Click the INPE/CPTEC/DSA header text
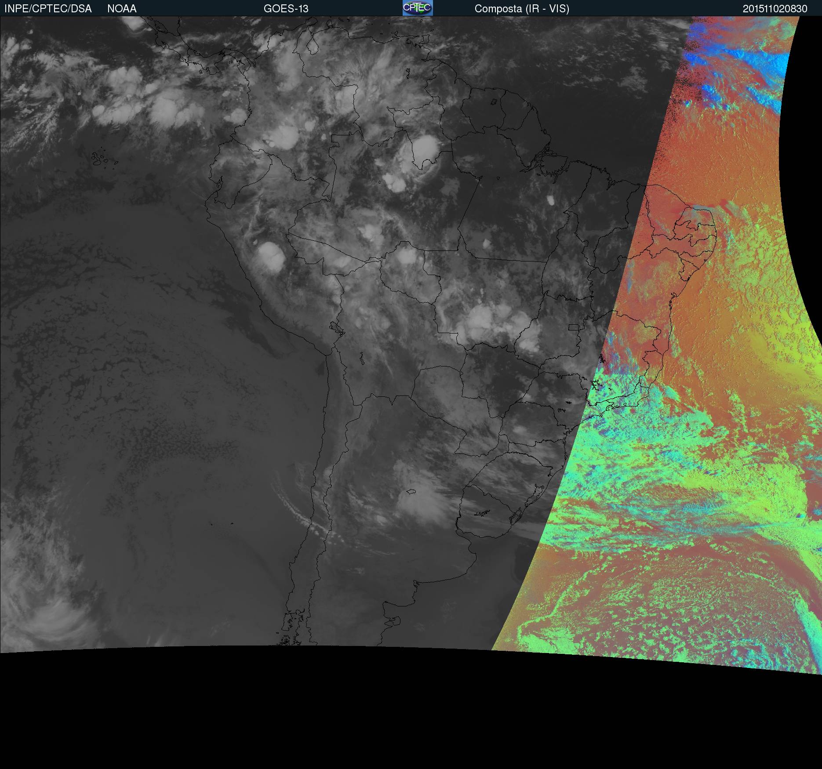The width and height of the screenshot is (822, 769). click(48, 9)
